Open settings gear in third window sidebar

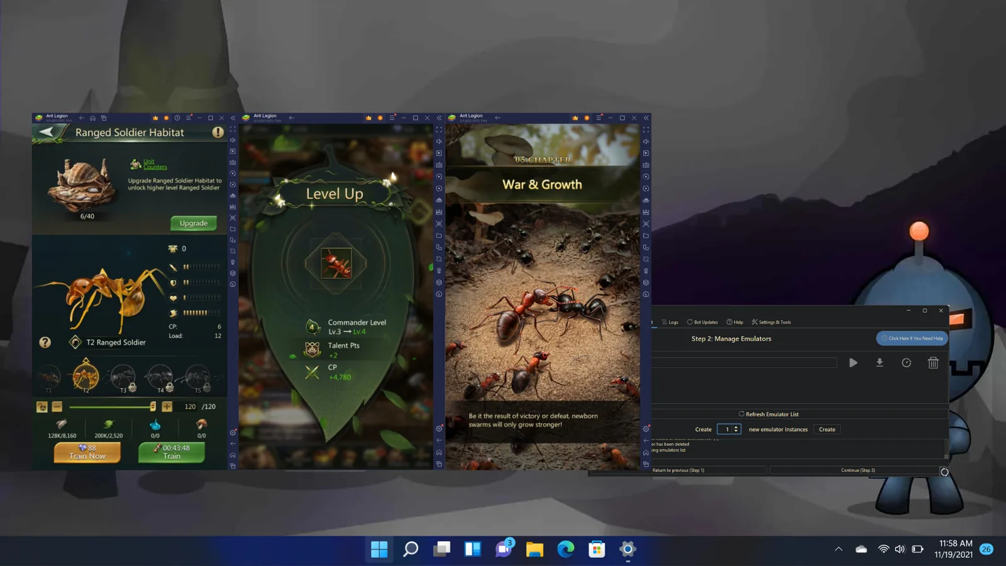(646, 429)
